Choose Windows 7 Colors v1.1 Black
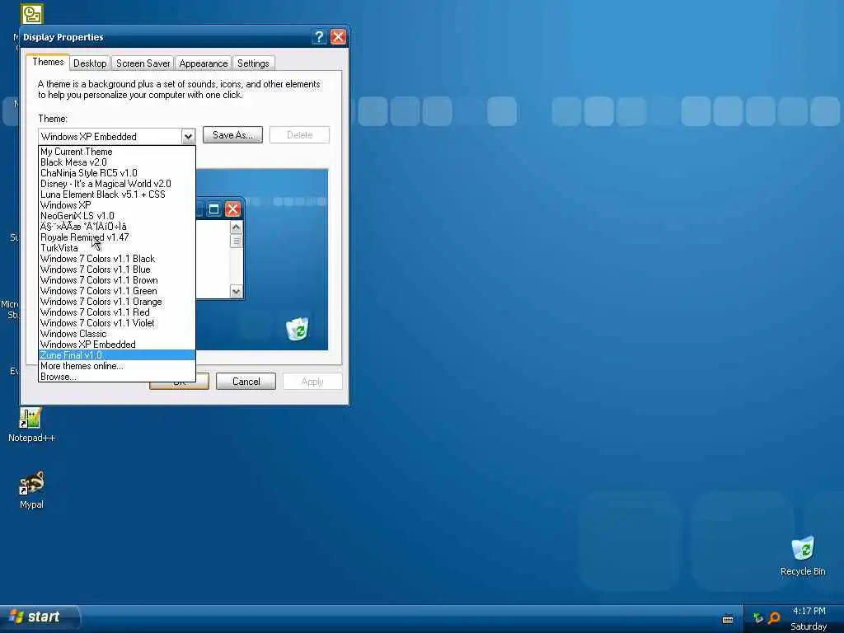The width and height of the screenshot is (844, 633). 117,259
